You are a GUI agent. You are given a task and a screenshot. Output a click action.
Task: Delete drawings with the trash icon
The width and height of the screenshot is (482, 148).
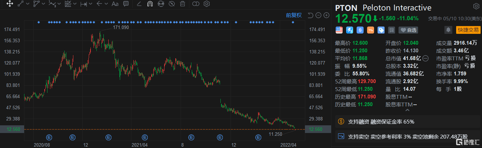click(182, 4)
